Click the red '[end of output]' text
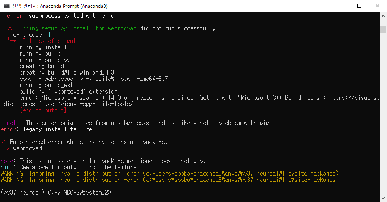Image resolution: width=387 pixels, height=202 pixels. pos(43,110)
